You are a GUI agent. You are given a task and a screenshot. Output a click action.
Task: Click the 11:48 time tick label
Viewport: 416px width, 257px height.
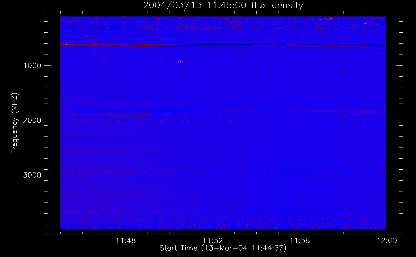126,241
